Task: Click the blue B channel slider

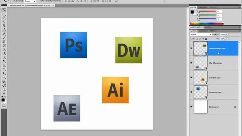Action: point(207,19)
